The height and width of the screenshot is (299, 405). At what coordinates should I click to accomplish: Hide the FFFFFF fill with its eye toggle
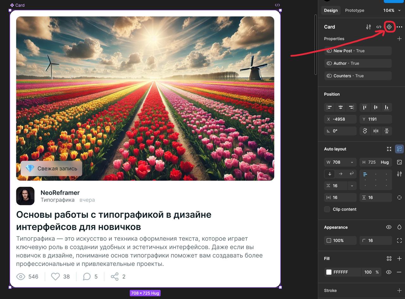pyautogui.click(x=389, y=272)
